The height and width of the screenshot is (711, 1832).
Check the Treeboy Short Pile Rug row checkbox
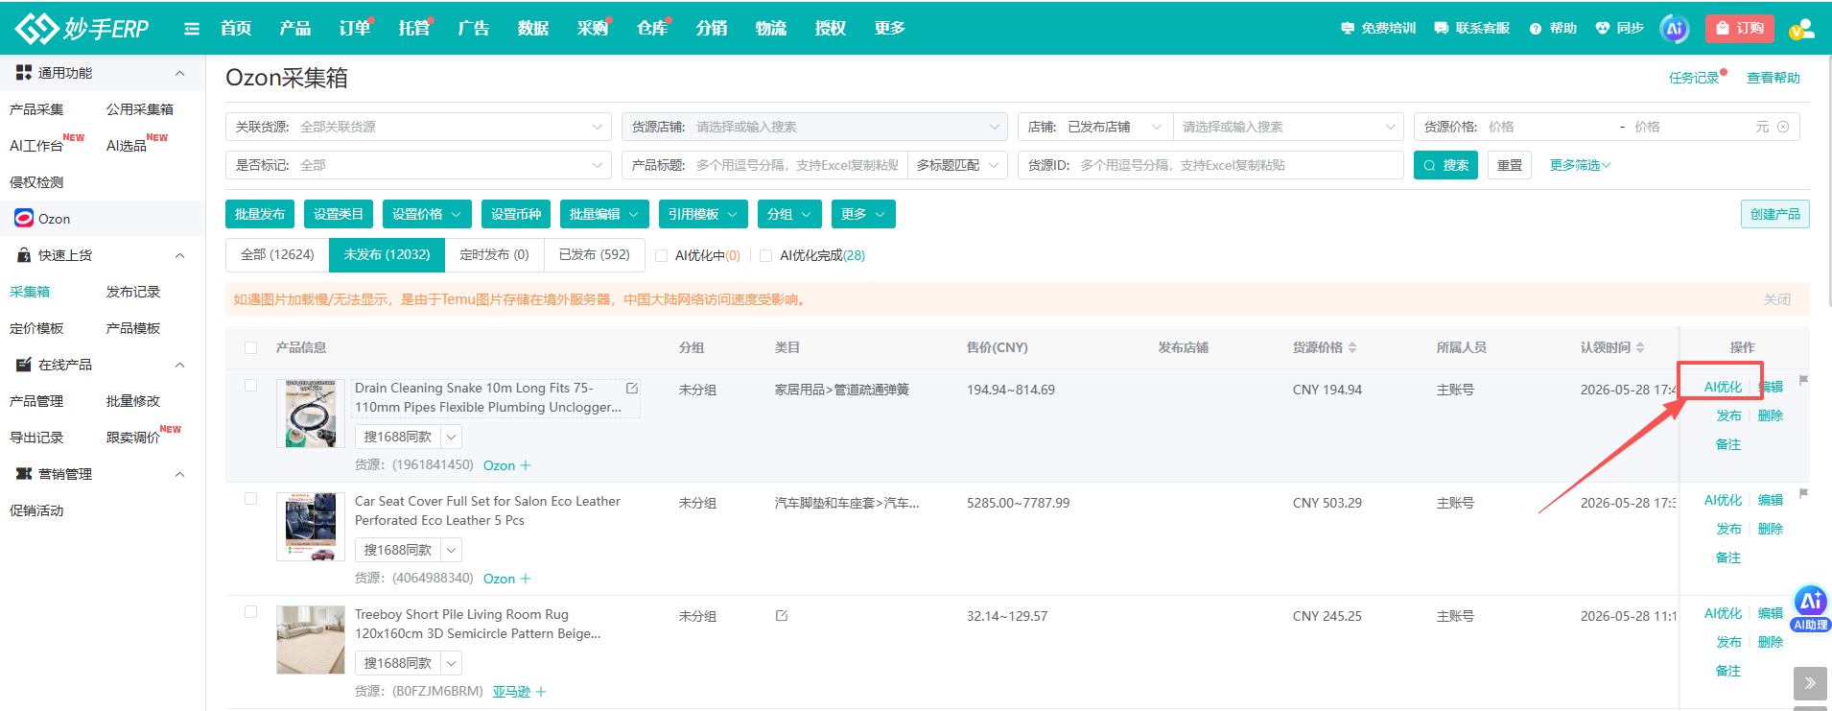click(x=250, y=612)
